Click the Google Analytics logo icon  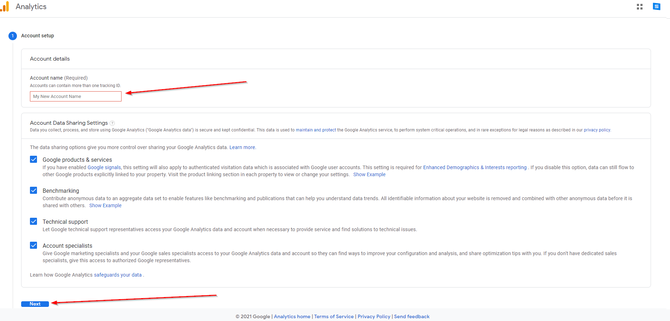pyautogui.click(x=5, y=7)
